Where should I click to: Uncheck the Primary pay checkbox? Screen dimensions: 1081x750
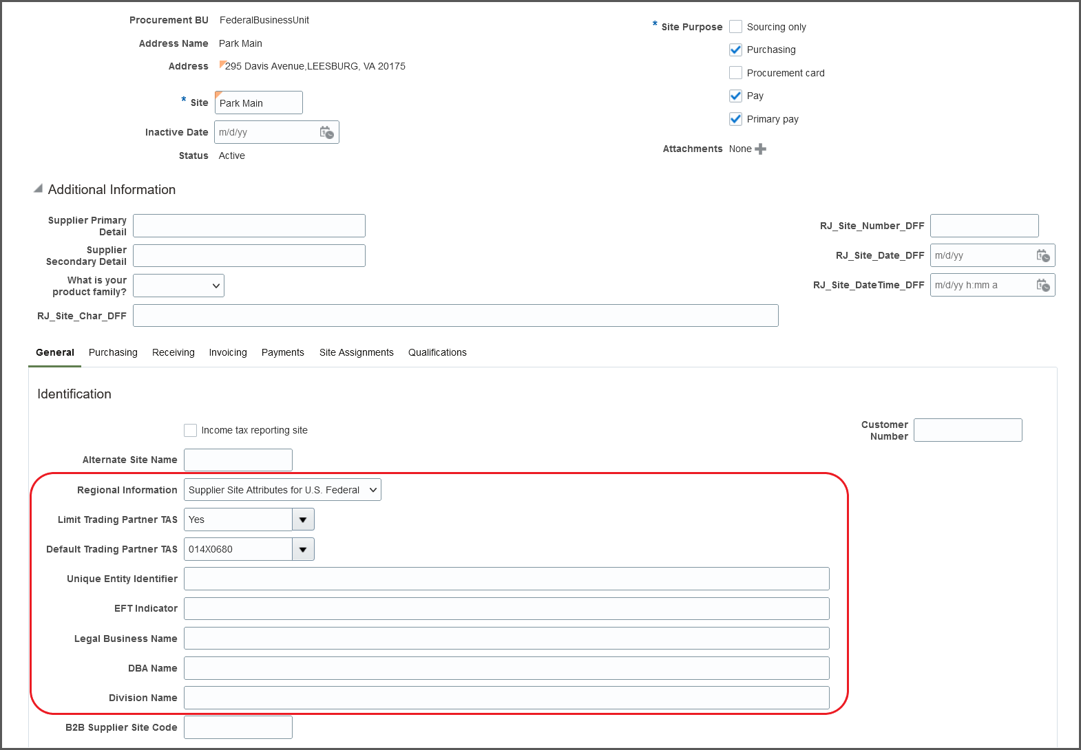click(x=735, y=119)
